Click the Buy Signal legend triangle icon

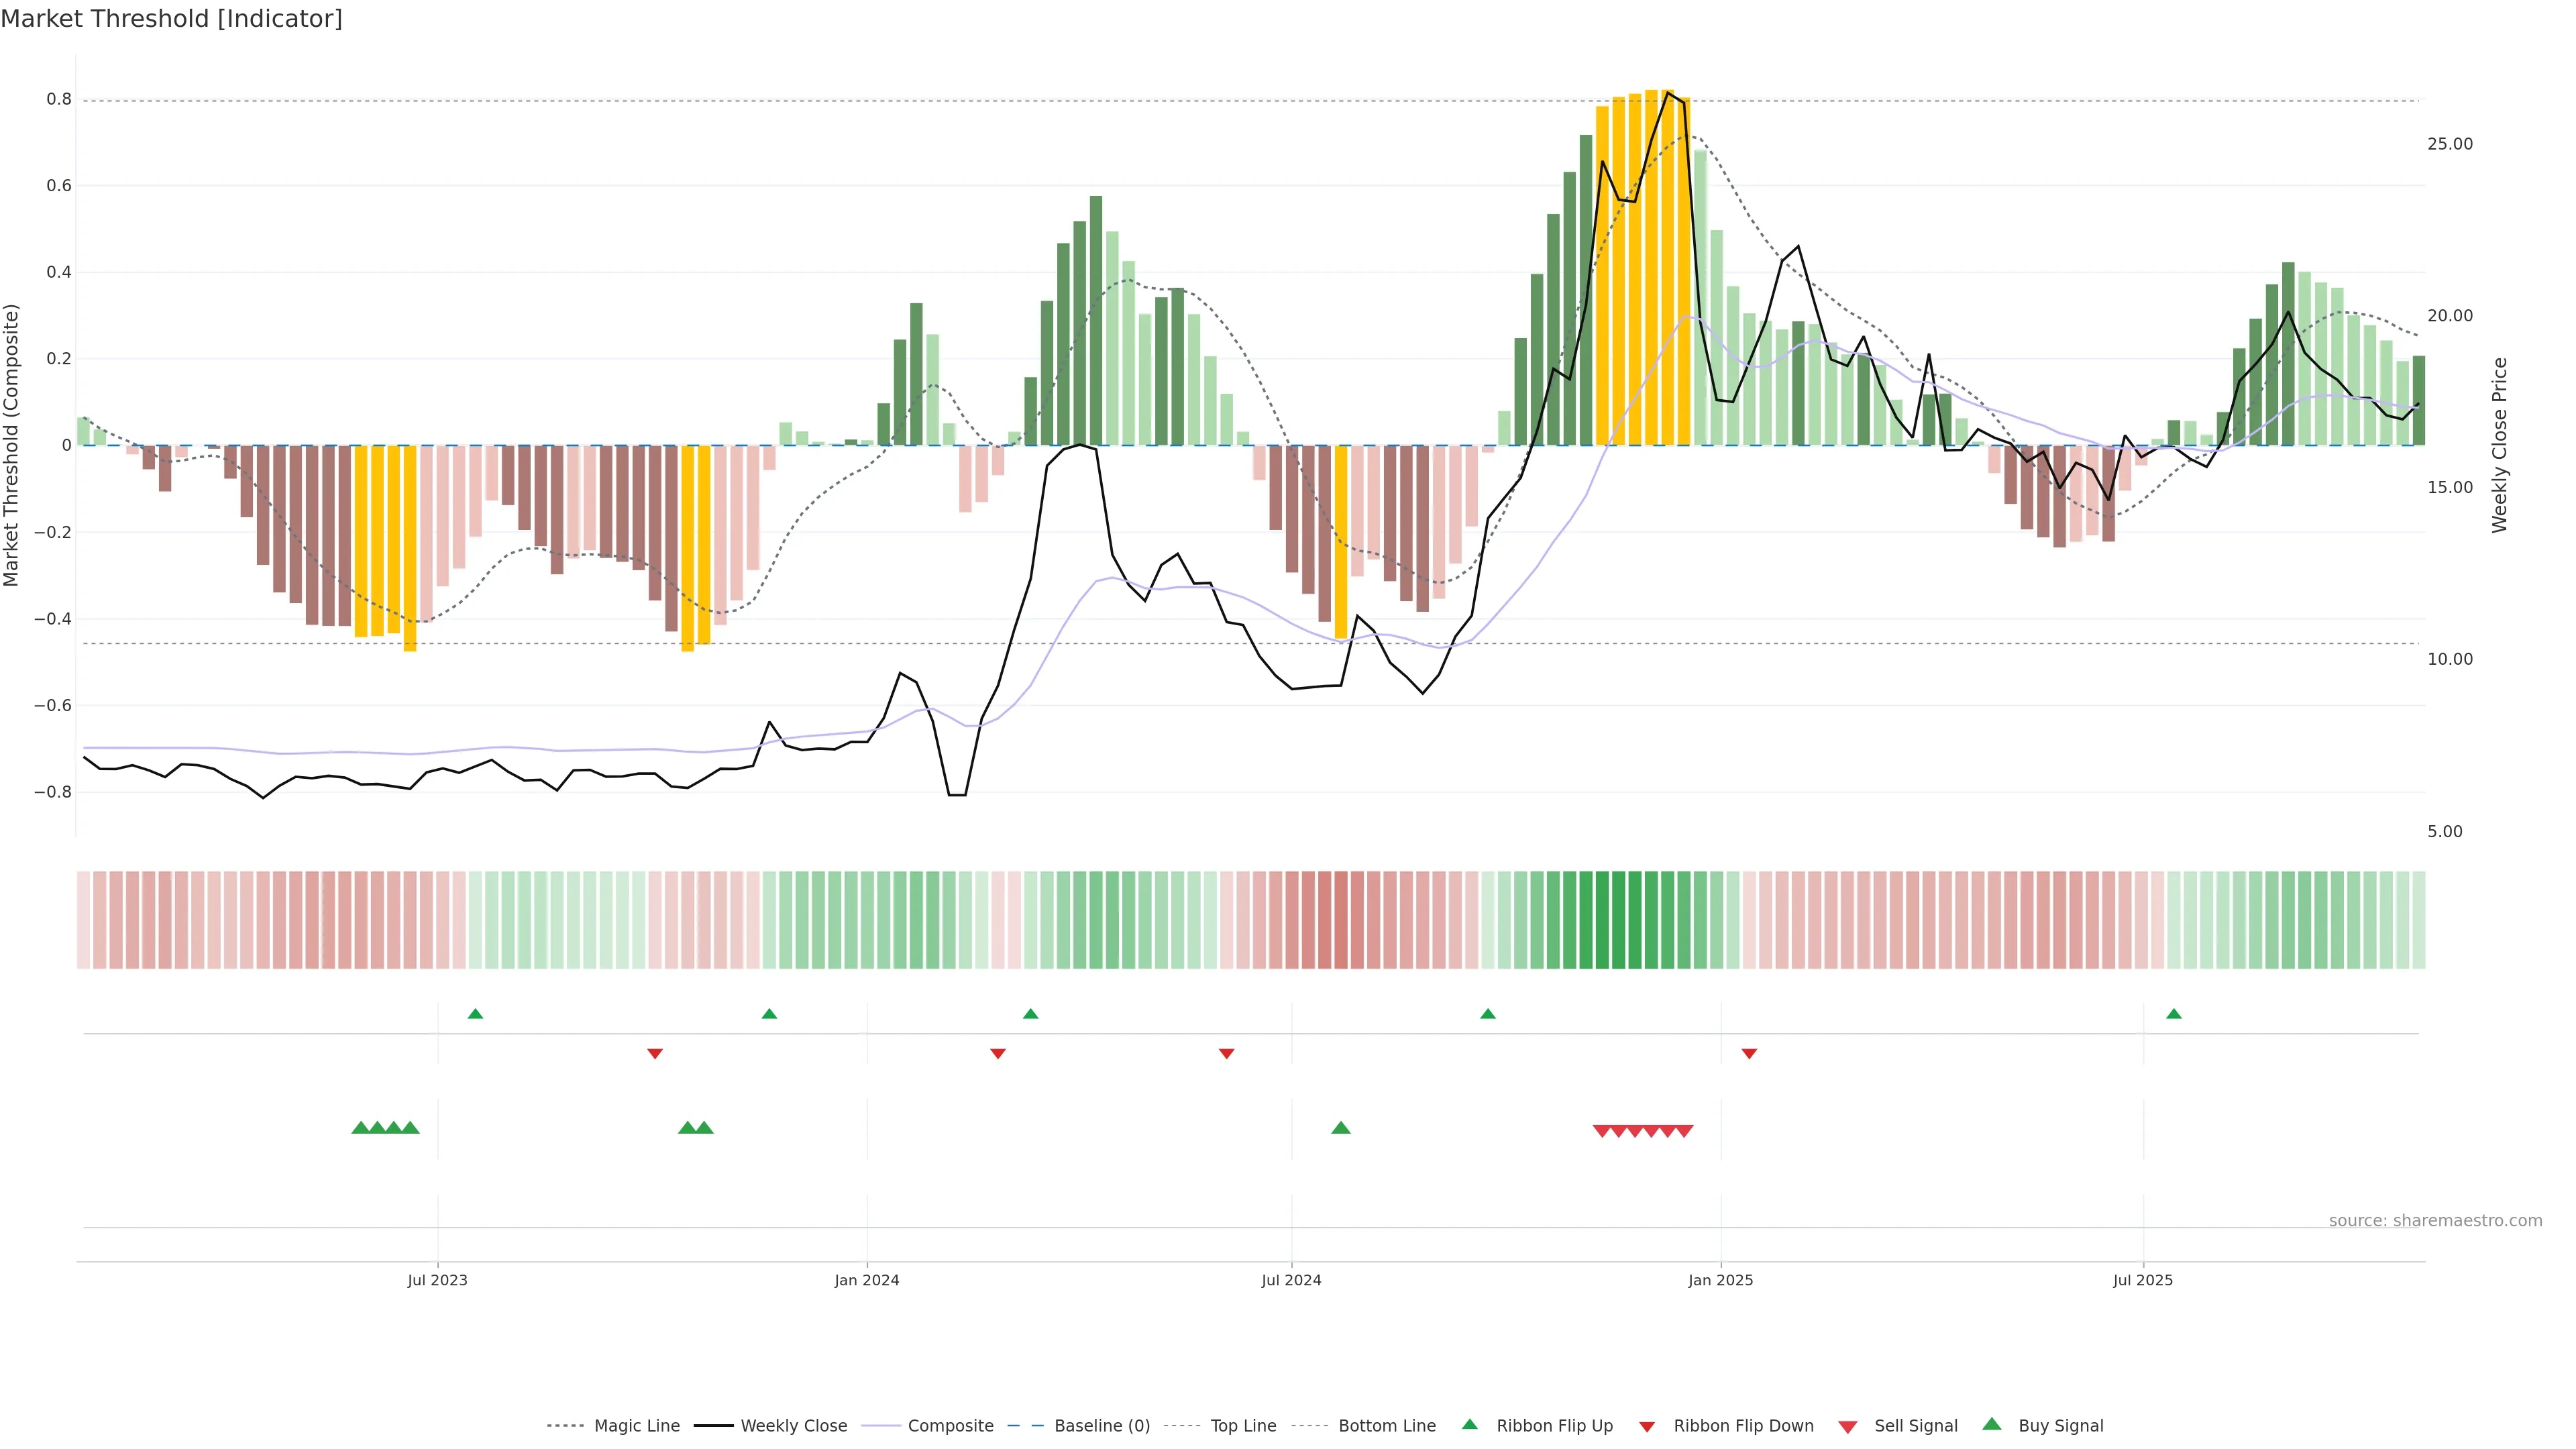1991,1424
